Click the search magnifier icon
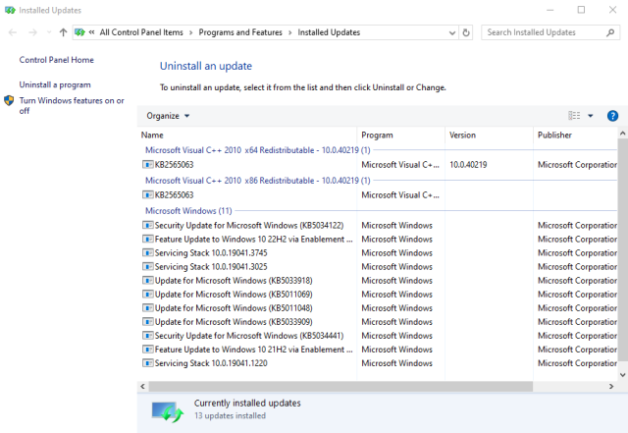 click(610, 32)
